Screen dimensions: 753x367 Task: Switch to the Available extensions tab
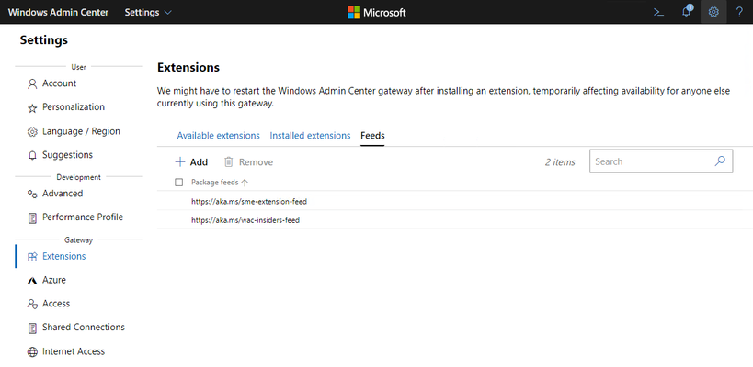pos(218,136)
